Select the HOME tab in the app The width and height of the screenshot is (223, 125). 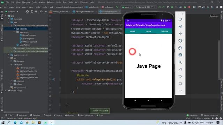click(132, 31)
